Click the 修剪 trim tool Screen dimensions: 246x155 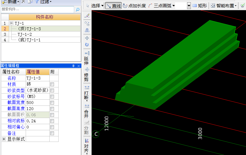click(87, 75)
